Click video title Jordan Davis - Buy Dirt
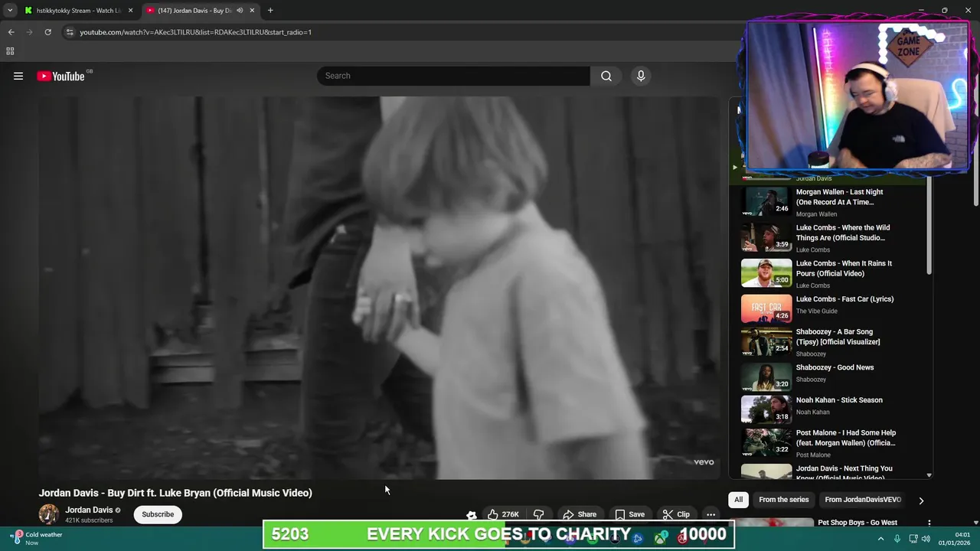This screenshot has width=980, height=551. pyautogui.click(x=175, y=493)
